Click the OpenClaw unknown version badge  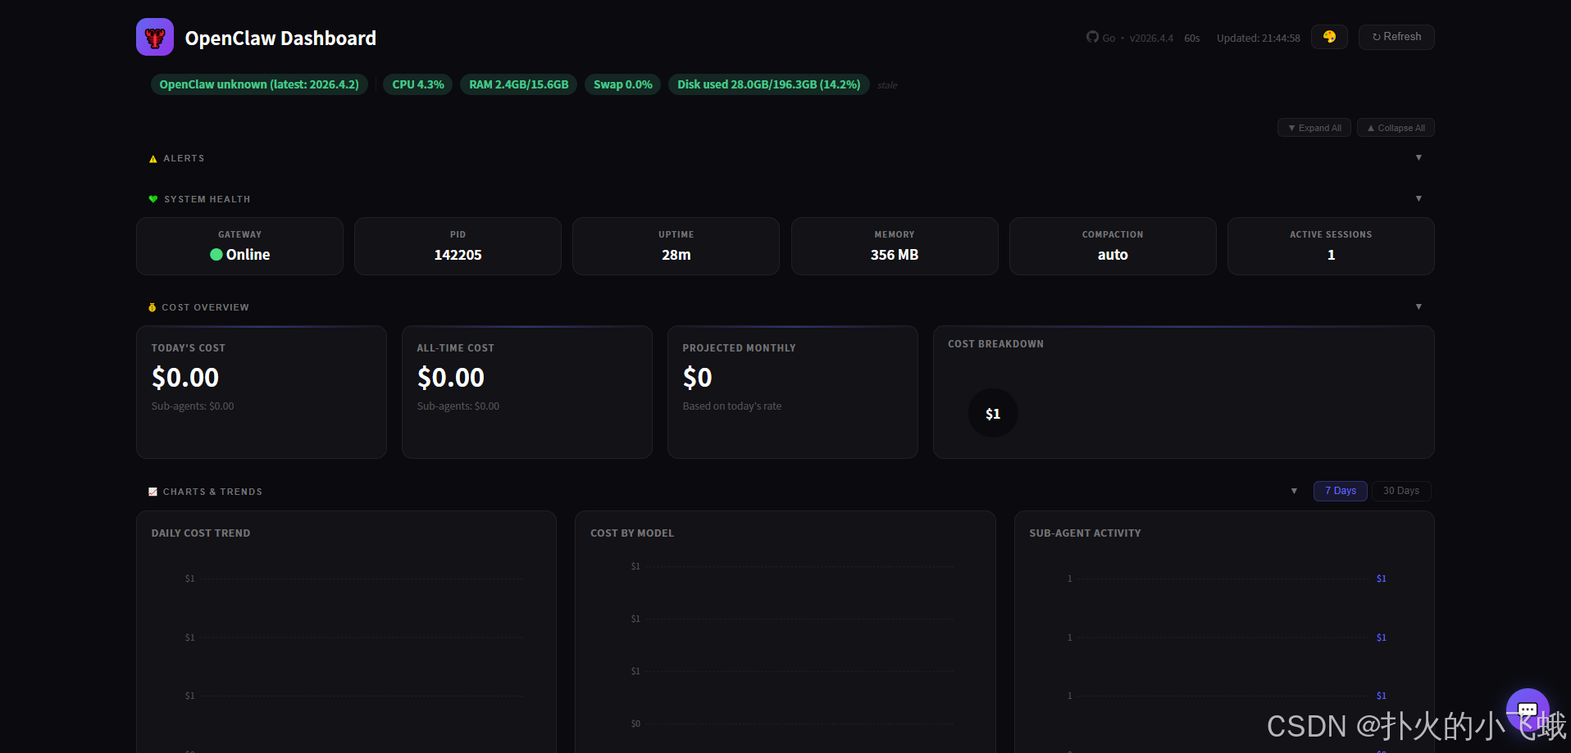point(259,84)
